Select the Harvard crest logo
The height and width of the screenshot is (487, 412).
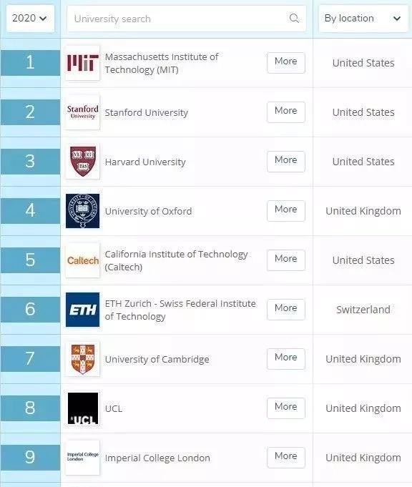[83, 162]
